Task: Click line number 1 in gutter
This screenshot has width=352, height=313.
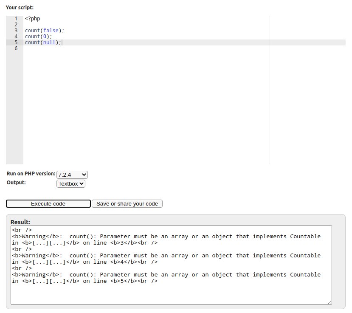Action: pyautogui.click(x=16, y=19)
